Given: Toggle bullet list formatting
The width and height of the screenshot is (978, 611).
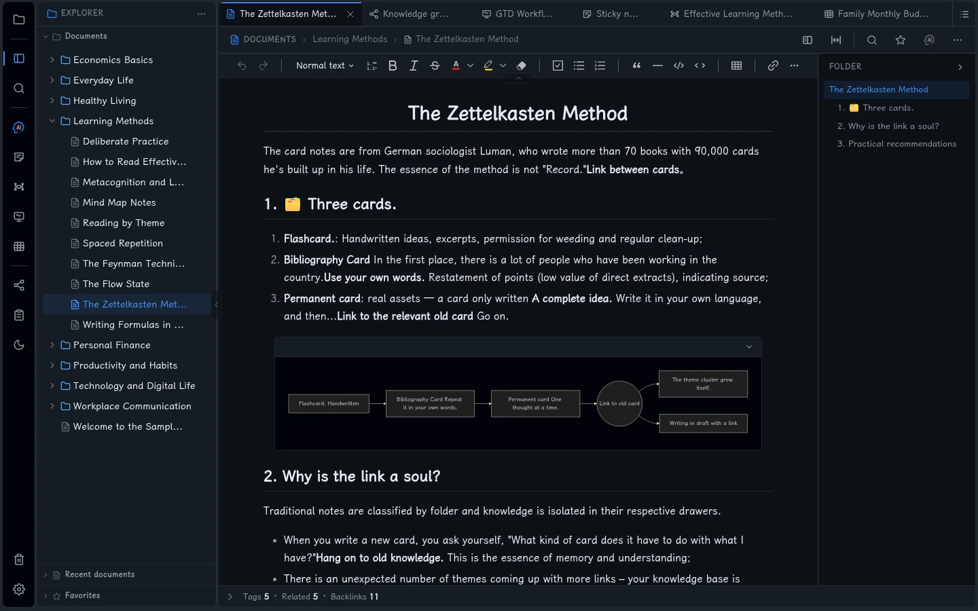Looking at the screenshot, I should click(x=579, y=66).
